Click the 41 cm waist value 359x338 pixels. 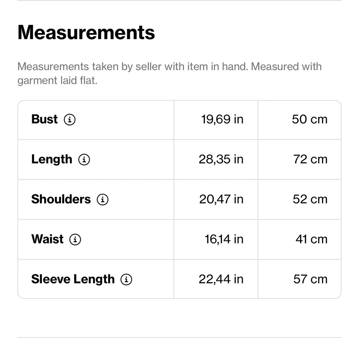pyautogui.click(x=311, y=239)
